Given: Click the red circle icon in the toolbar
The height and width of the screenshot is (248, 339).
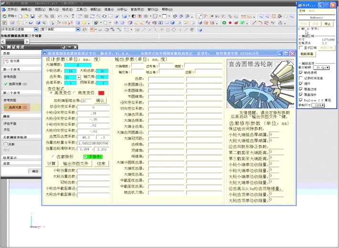Looking at the screenshot, I should (230, 22).
